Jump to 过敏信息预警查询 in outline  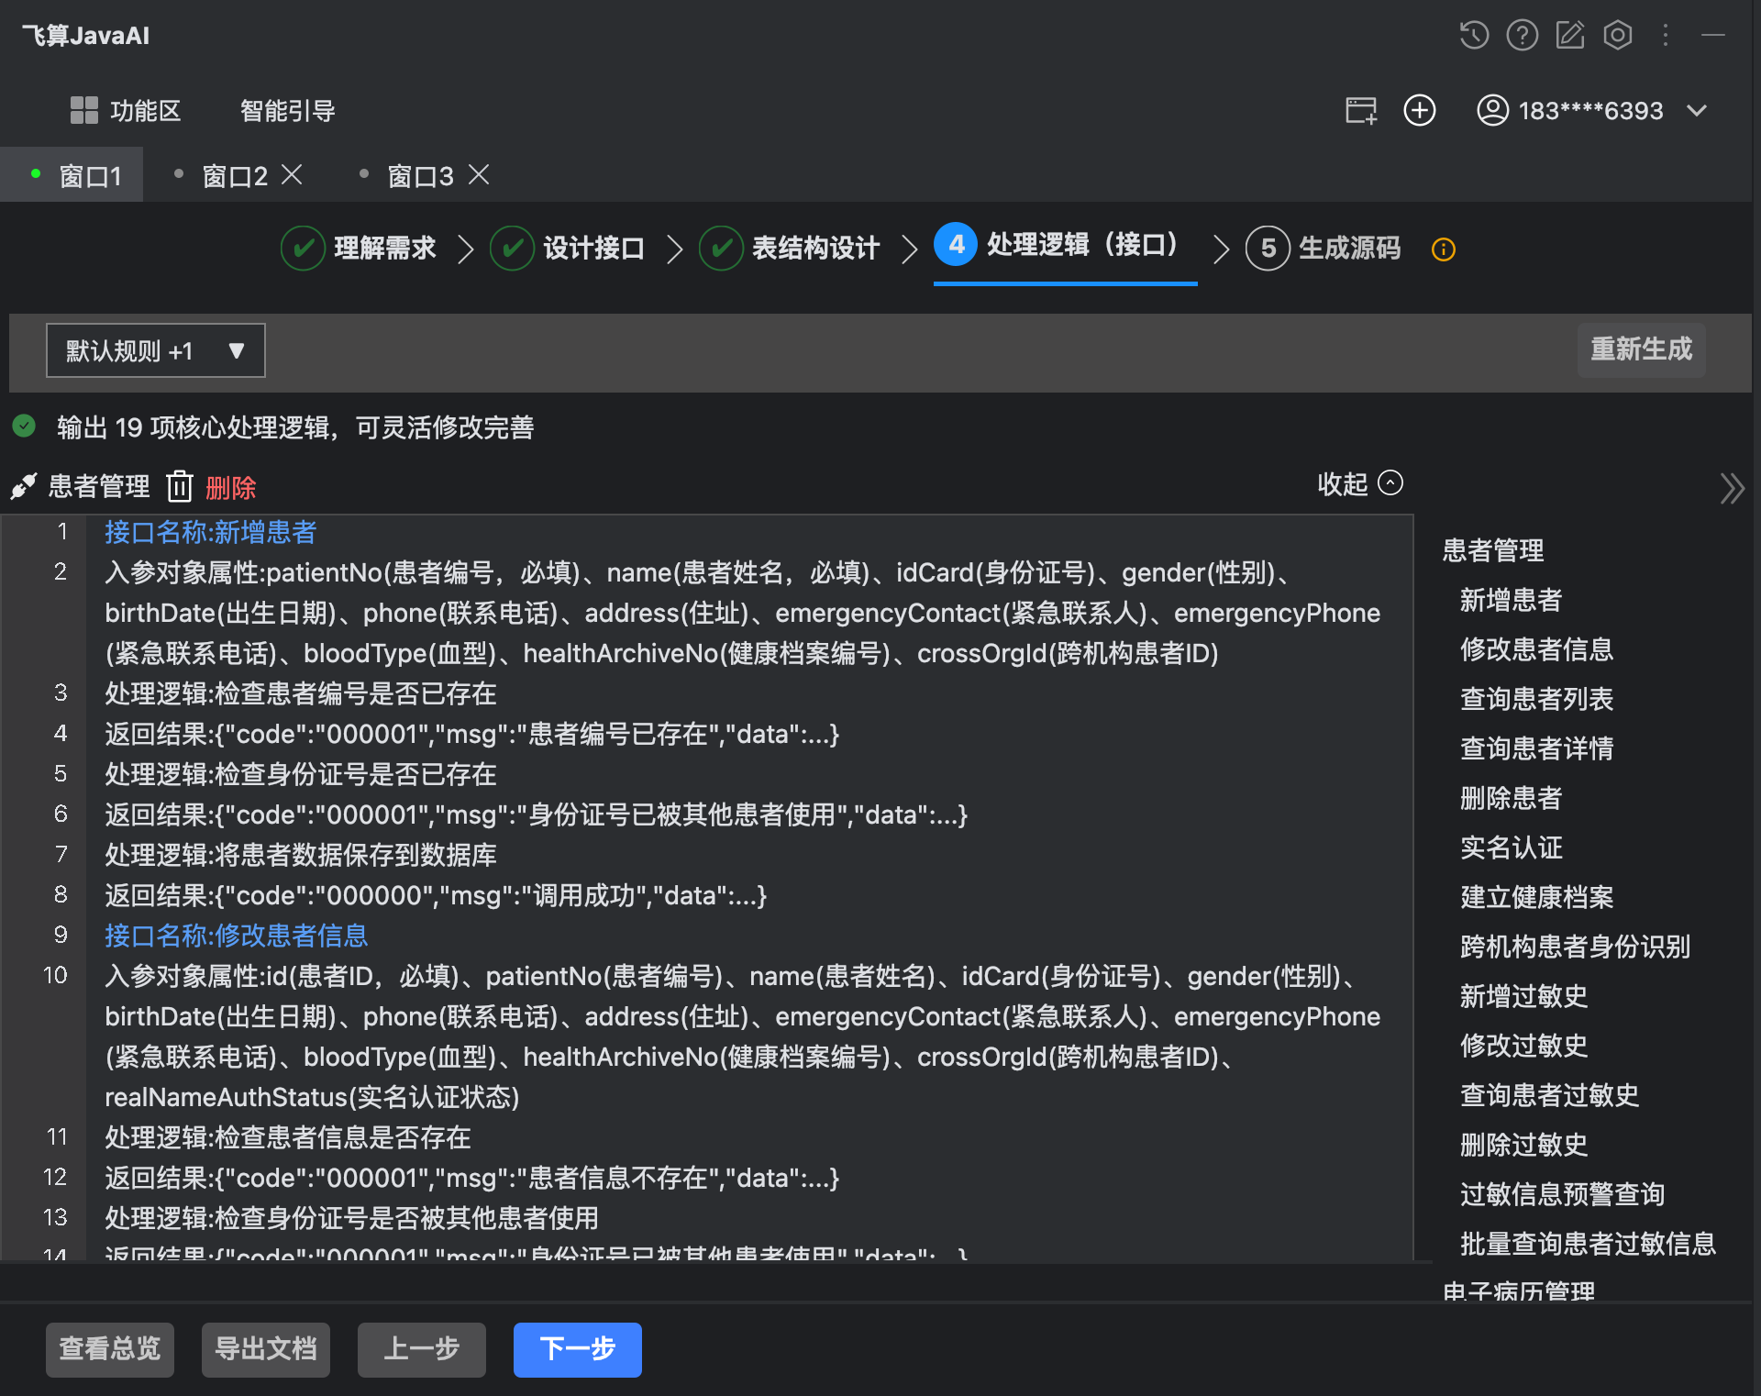pos(1563,1194)
